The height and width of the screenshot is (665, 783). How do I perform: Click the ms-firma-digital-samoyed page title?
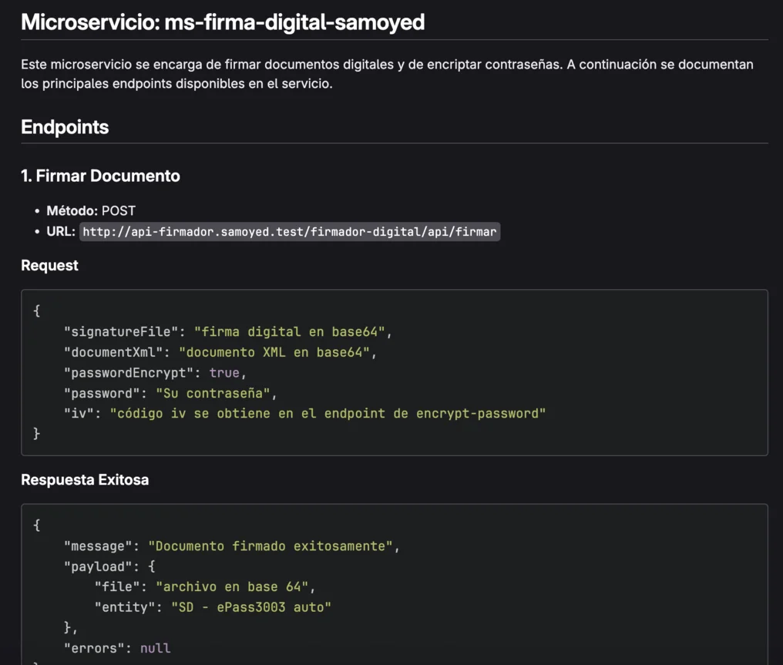pos(223,22)
